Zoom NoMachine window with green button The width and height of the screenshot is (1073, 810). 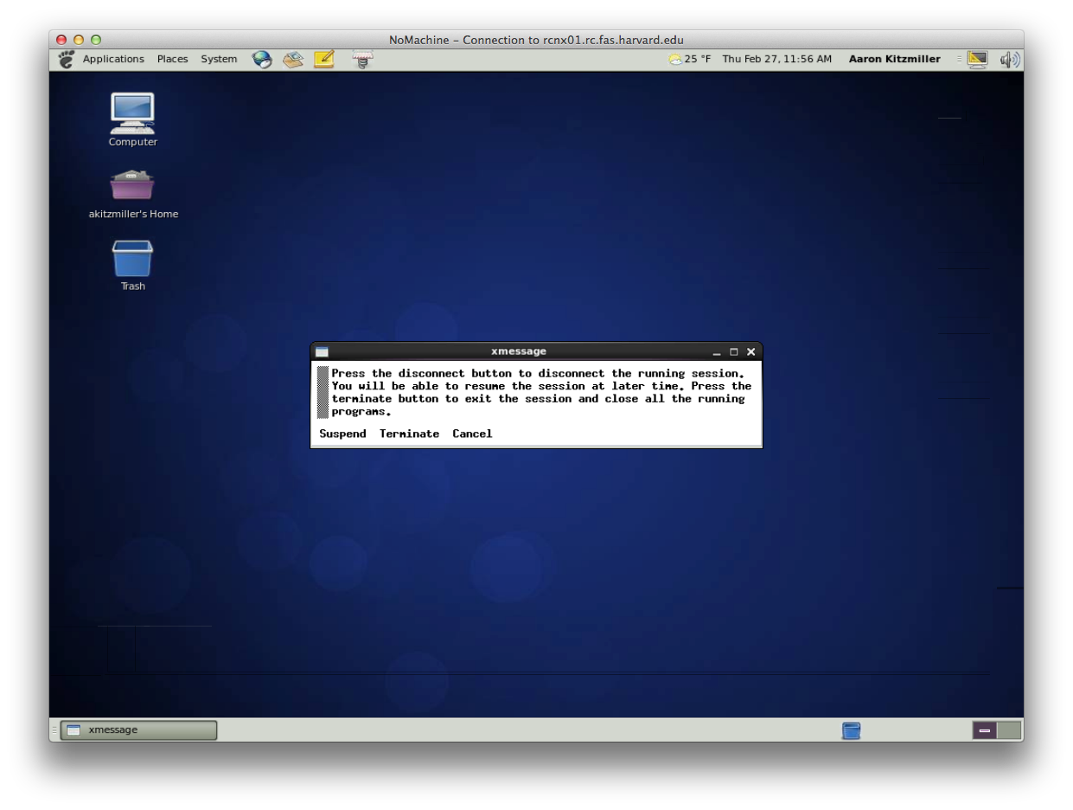[x=96, y=40]
